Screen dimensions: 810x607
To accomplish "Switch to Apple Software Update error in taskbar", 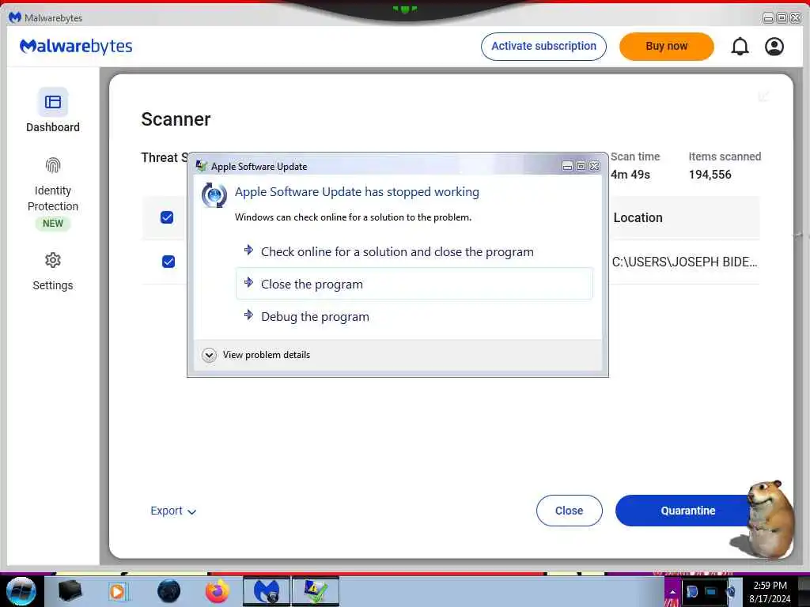I will (315, 591).
